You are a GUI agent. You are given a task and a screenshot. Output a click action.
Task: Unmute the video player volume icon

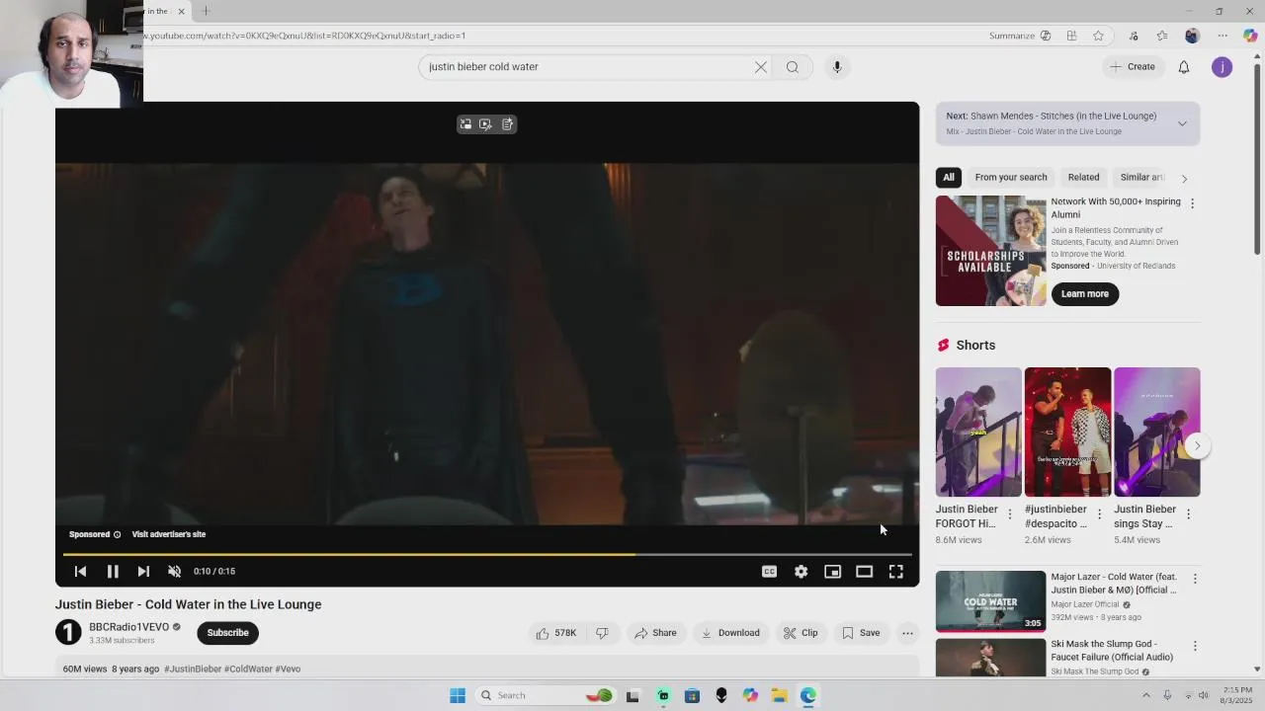pos(175,571)
